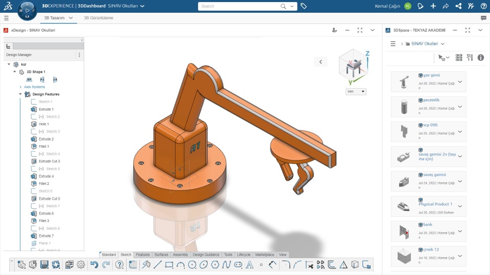
Task: Open the bank item link
Action: coord(428,225)
